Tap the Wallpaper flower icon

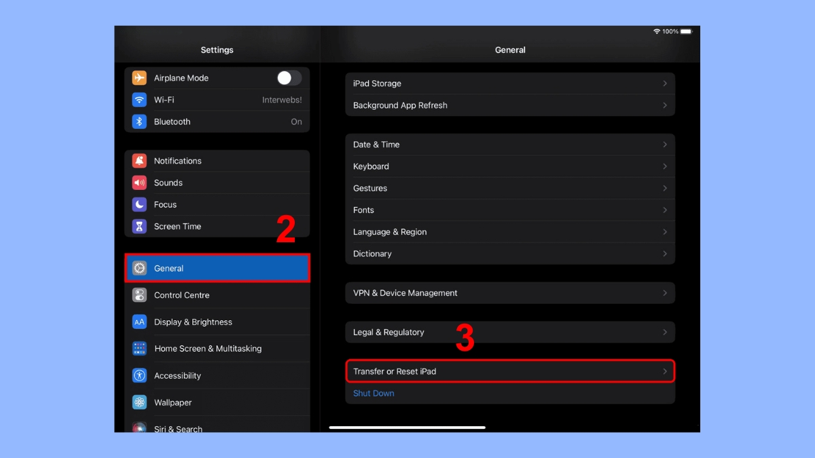coord(139,402)
